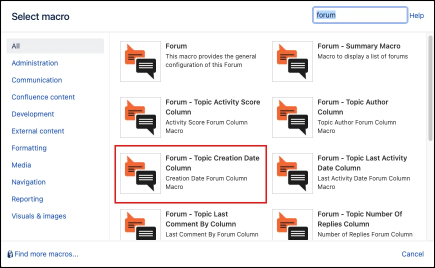Click the Topic Activity Score Column icon
The height and width of the screenshot is (268, 435).
[140, 117]
